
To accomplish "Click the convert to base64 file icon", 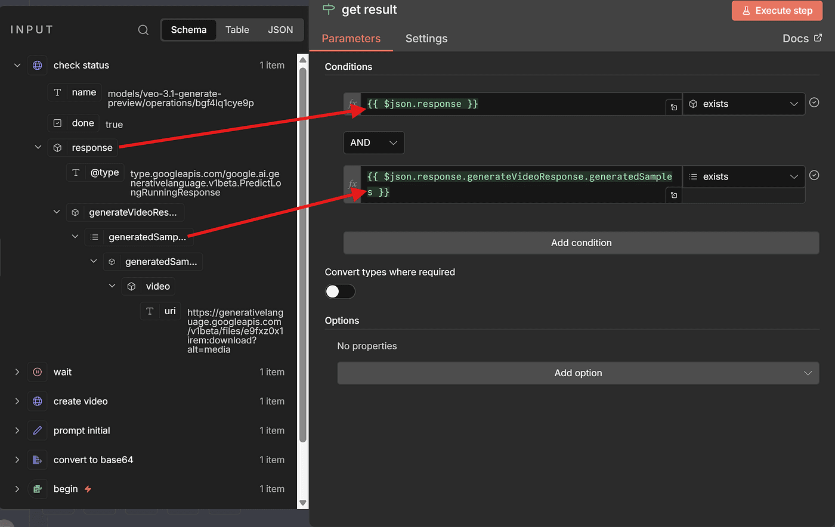I will click(x=38, y=460).
